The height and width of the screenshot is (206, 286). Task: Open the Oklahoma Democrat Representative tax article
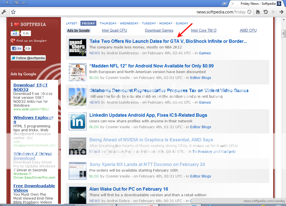pyautogui.click(x=169, y=90)
